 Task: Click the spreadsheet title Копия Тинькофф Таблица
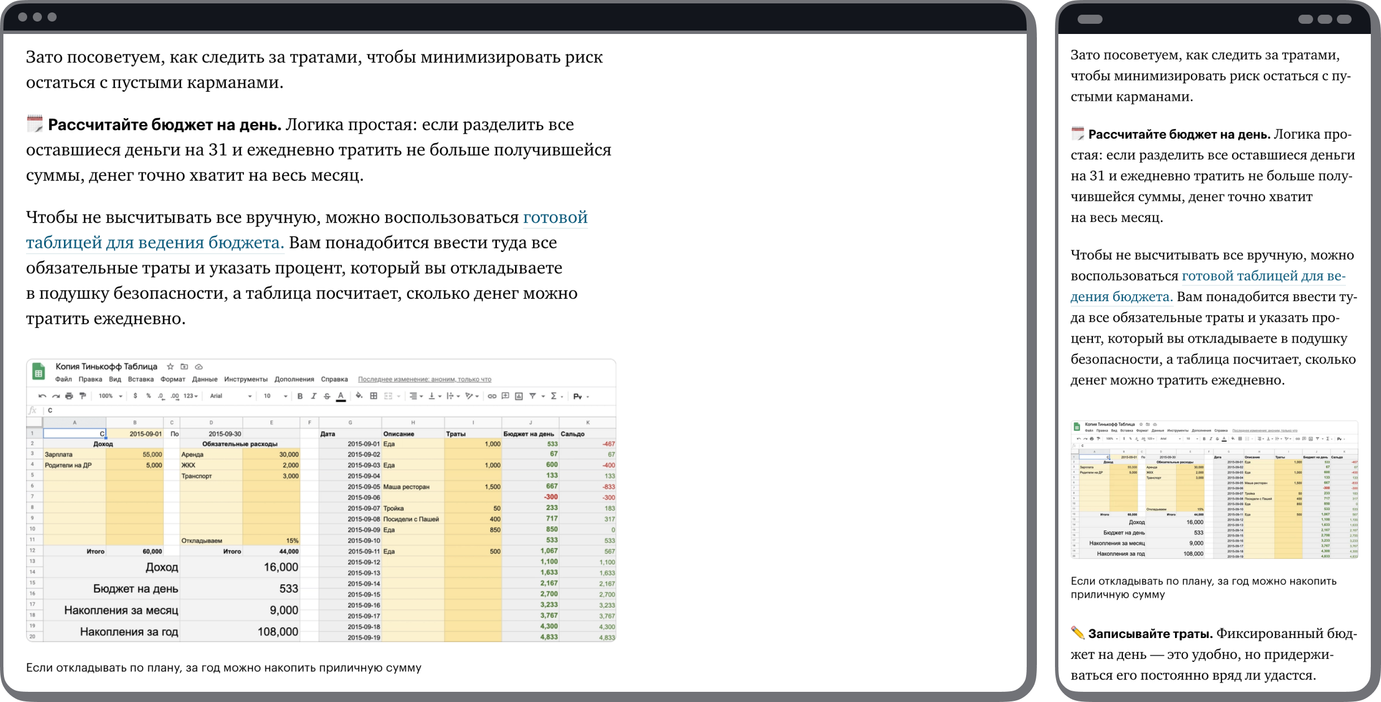(x=106, y=367)
